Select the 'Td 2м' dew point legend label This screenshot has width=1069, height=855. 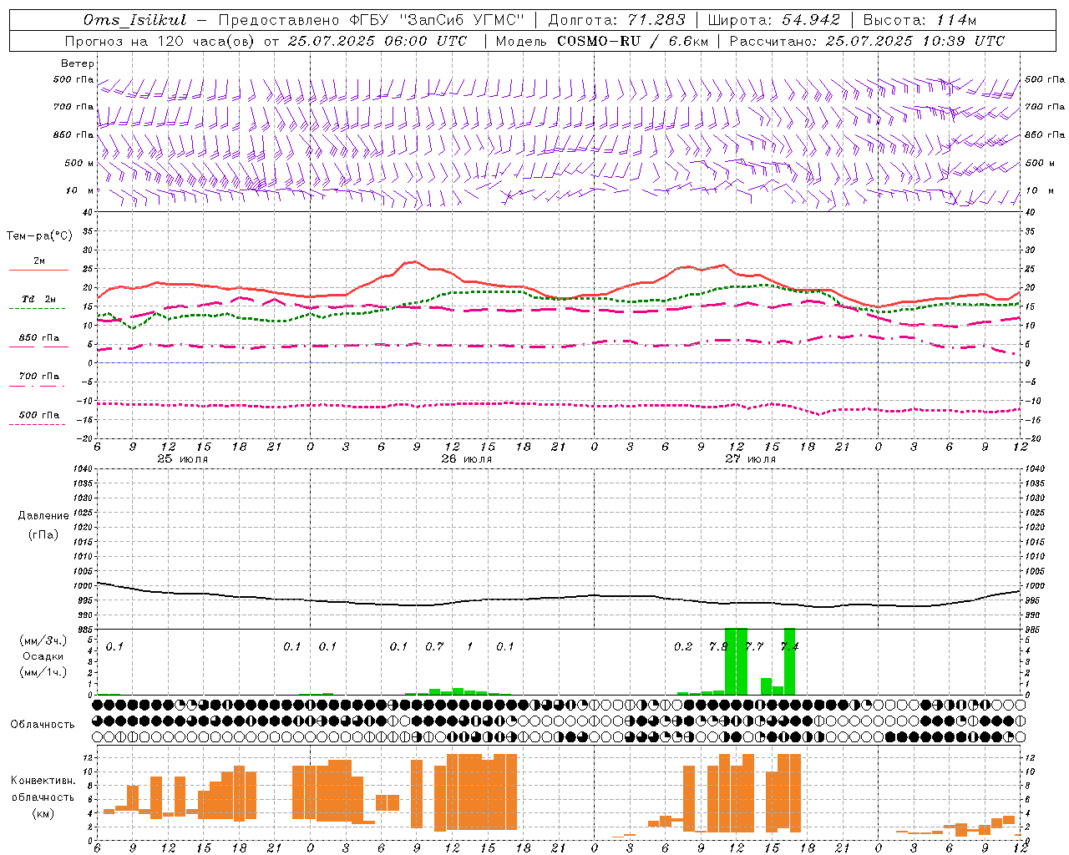pyautogui.click(x=39, y=299)
